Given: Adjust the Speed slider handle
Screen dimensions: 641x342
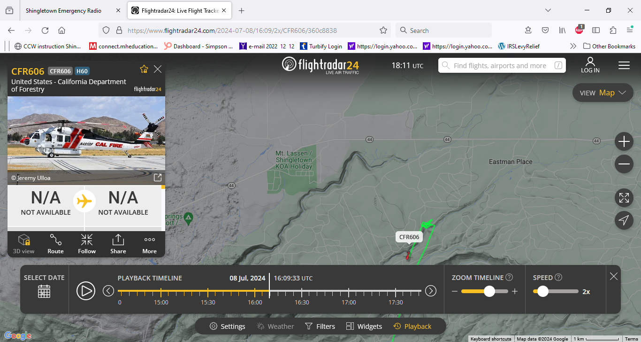Looking at the screenshot, I should [x=543, y=291].
